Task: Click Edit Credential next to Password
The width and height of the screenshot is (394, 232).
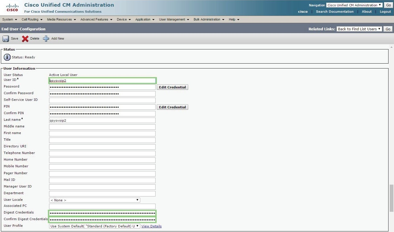Action: click(x=172, y=87)
